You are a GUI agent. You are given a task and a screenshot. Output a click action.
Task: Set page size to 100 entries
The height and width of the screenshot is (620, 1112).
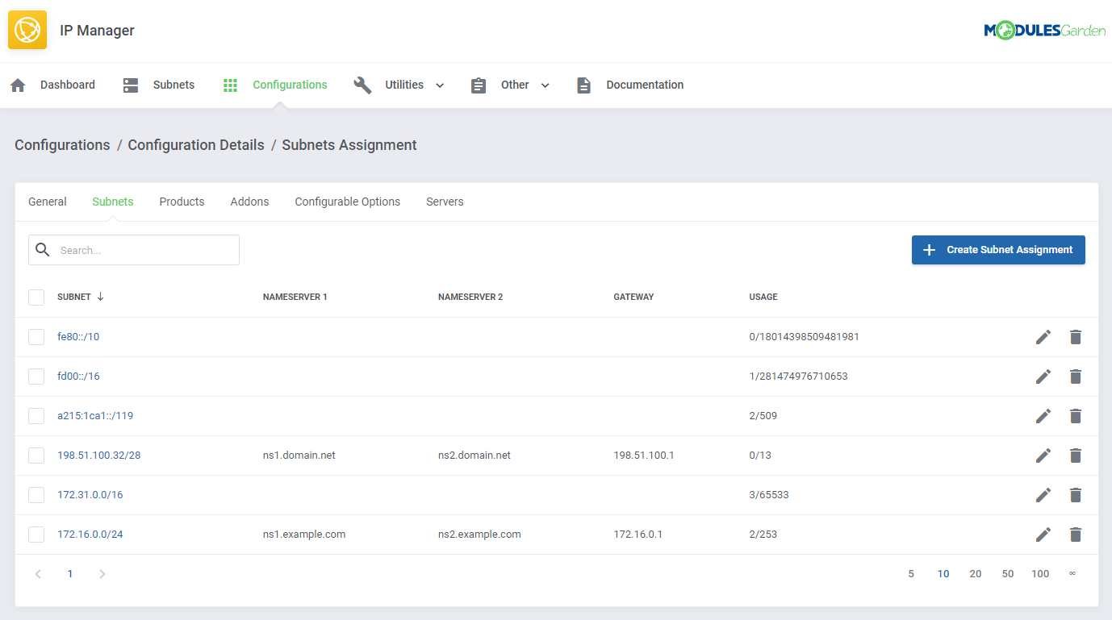coord(1040,573)
